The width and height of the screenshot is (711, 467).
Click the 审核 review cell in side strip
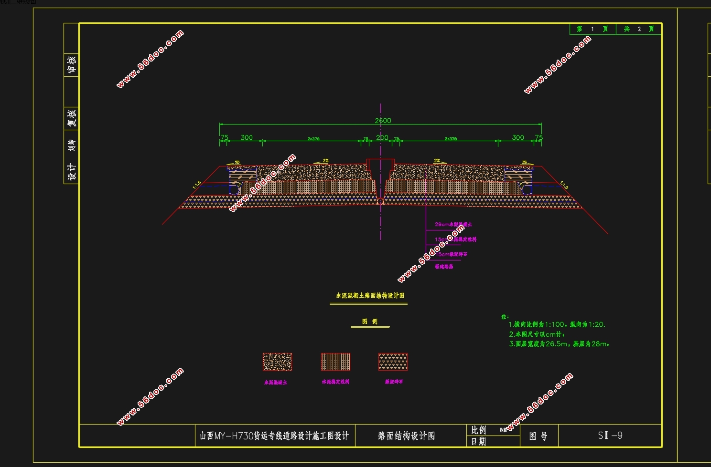71,64
